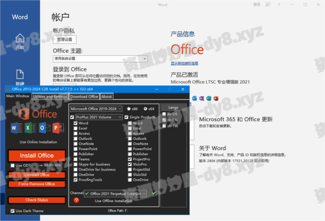Click 登录 in the Word title bar

pyautogui.click(x=257, y=4)
